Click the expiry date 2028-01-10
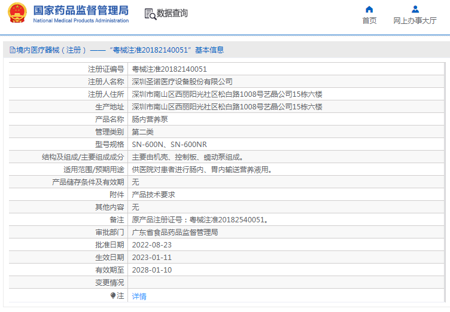The image size is (450, 312). pos(151,270)
